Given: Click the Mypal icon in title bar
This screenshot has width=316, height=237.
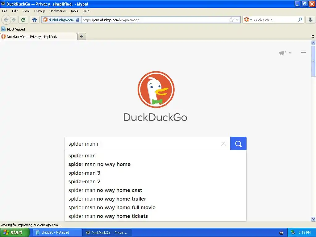Looking at the screenshot, I should (3, 4).
